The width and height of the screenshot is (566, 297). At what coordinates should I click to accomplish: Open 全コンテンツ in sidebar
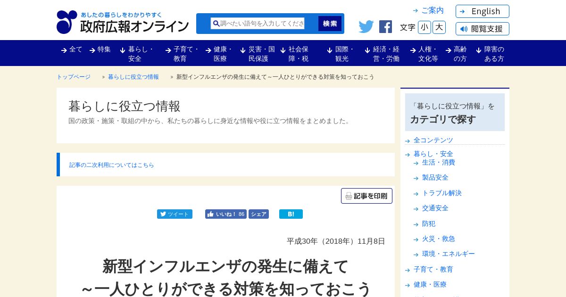[433, 140]
